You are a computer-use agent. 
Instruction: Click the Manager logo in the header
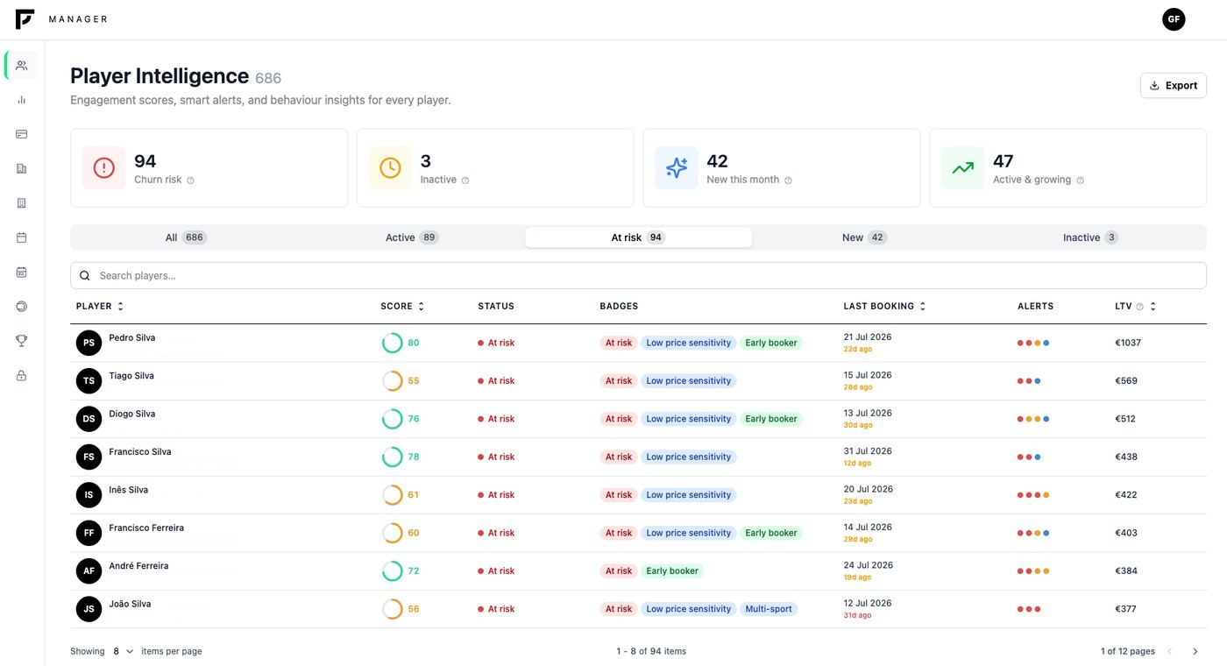coord(61,19)
